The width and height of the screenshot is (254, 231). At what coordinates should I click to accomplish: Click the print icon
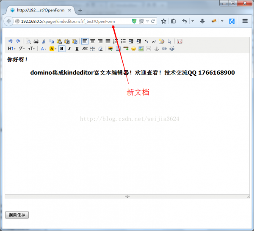(36, 41)
